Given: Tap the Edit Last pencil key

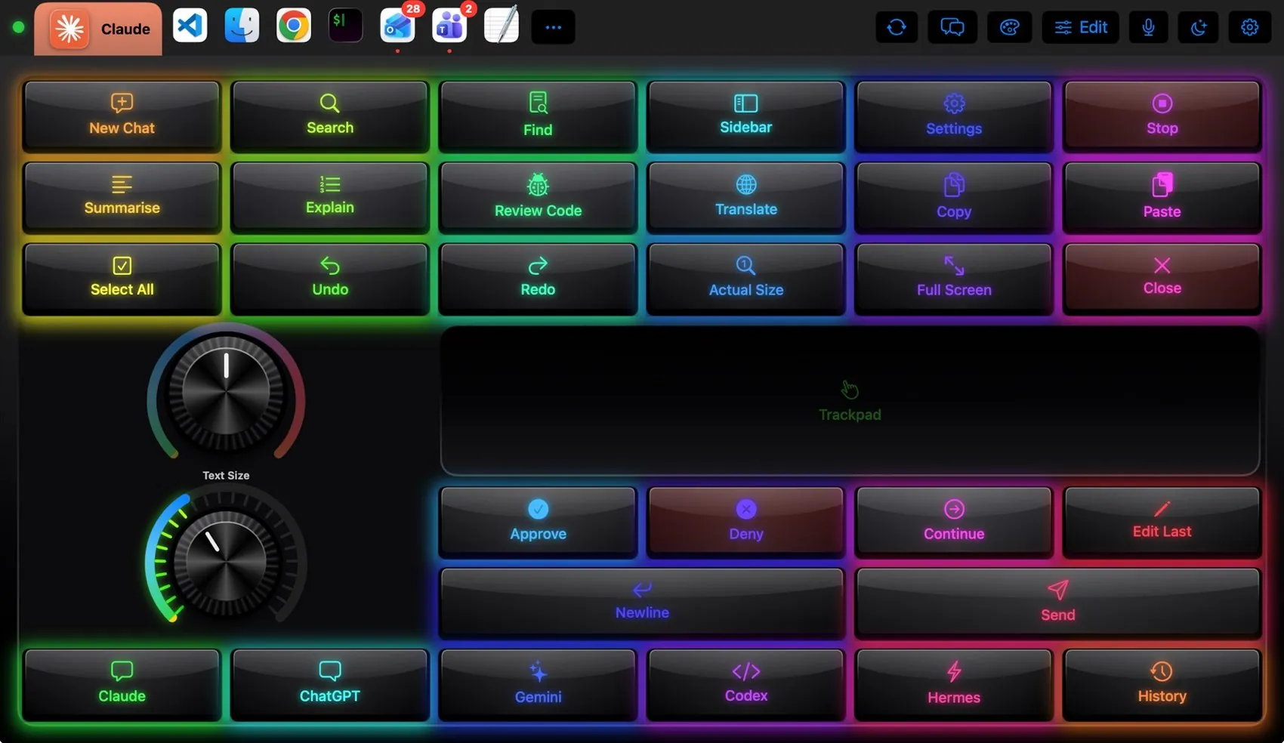Looking at the screenshot, I should (x=1162, y=522).
